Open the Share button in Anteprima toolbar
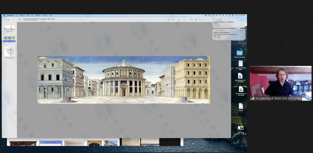This screenshot has width=313, height=153. pos(179,19)
